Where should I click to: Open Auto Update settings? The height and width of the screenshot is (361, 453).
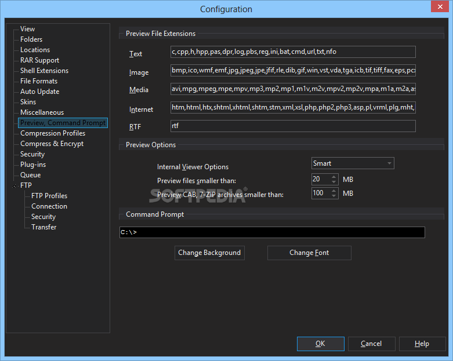pyautogui.click(x=39, y=92)
